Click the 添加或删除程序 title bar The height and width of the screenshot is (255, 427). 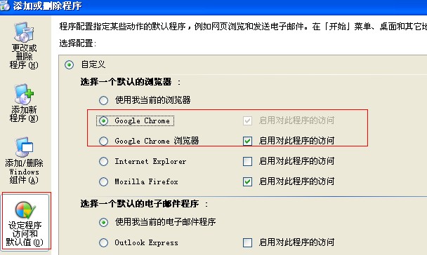(x=213, y=6)
